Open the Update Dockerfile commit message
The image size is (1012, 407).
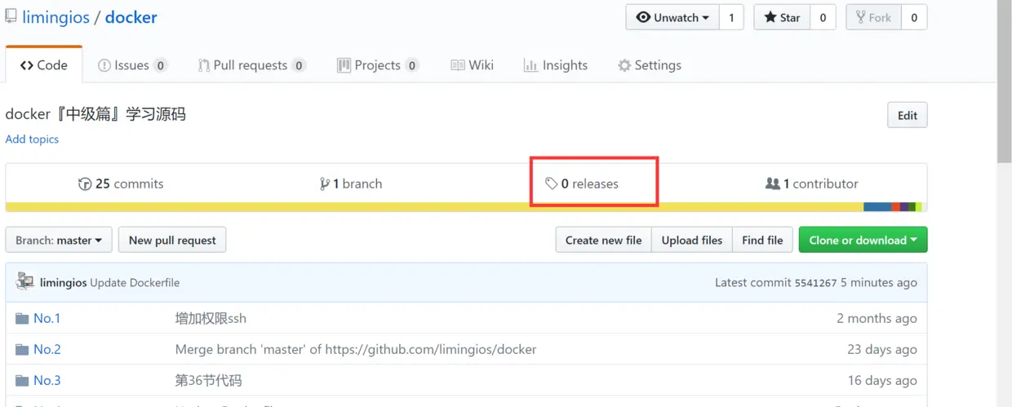[135, 282]
